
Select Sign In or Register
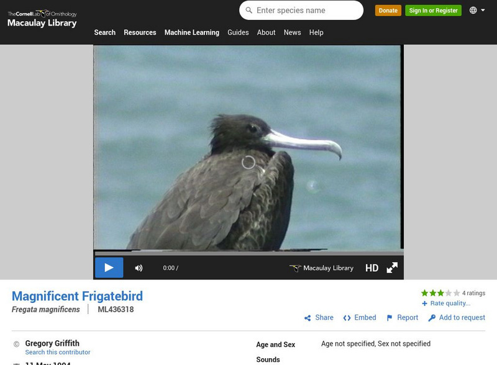pos(432,11)
